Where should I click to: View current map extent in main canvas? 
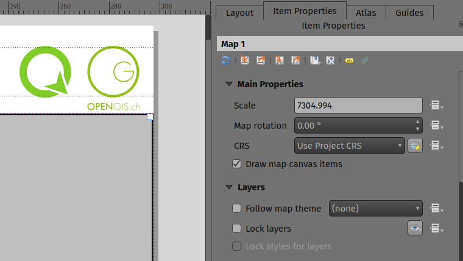(x=261, y=60)
